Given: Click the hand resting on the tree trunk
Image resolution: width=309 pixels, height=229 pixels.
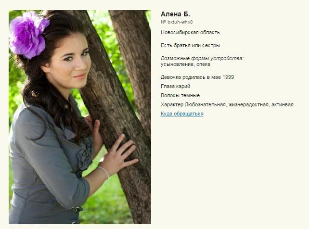Looking at the screenshot, I should tap(119, 153).
